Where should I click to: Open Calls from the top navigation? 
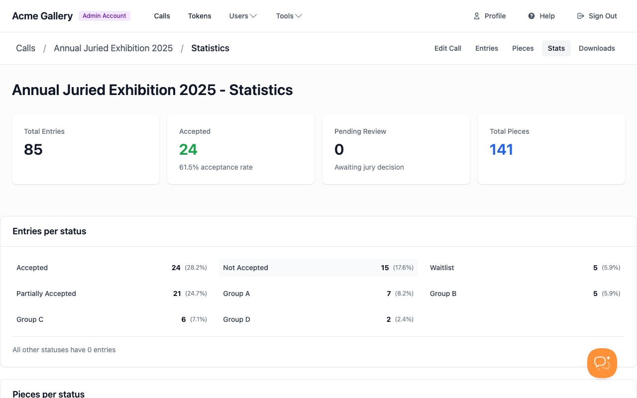tap(162, 16)
